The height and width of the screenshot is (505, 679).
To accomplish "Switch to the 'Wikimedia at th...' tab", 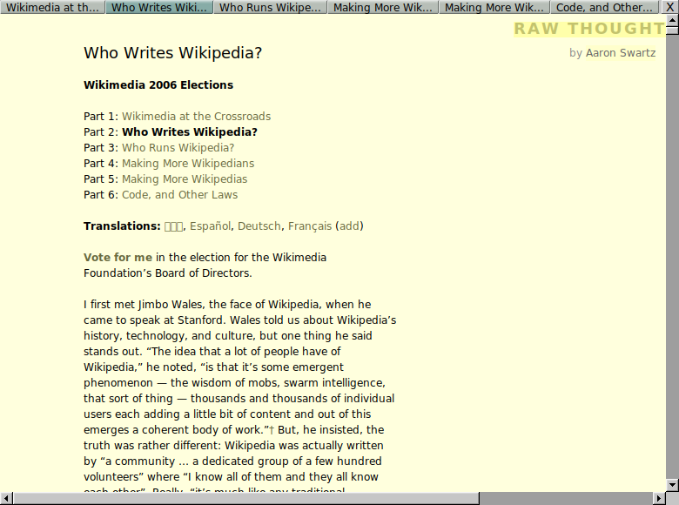I will coord(53,7).
